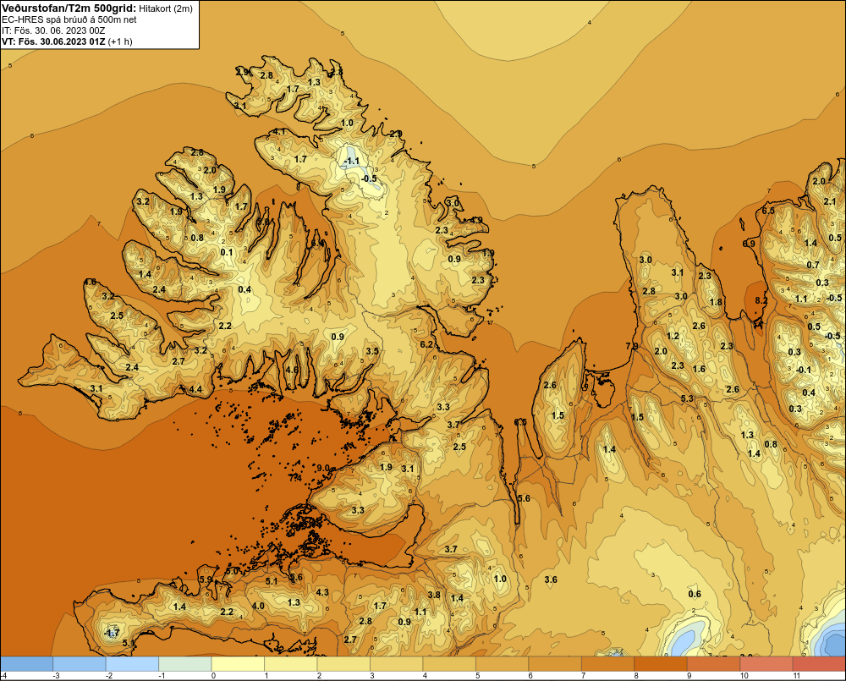Click the '3.6' temperature value
Image resolution: width=846 pixels, height=681 pixels.
tap(551, 579)
